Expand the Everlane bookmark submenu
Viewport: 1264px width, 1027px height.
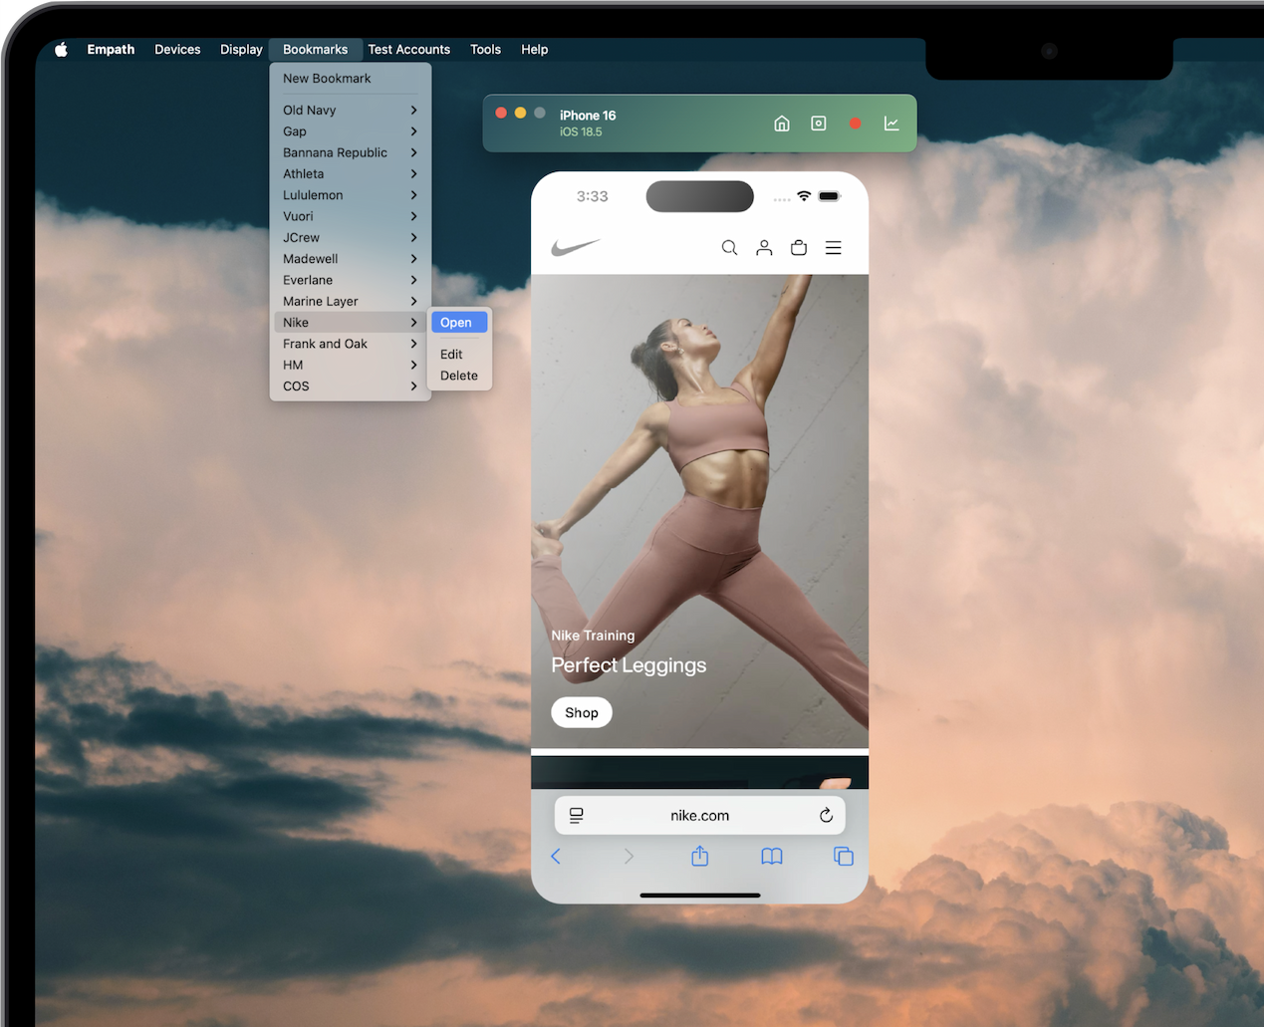click(x=350, y=280)
